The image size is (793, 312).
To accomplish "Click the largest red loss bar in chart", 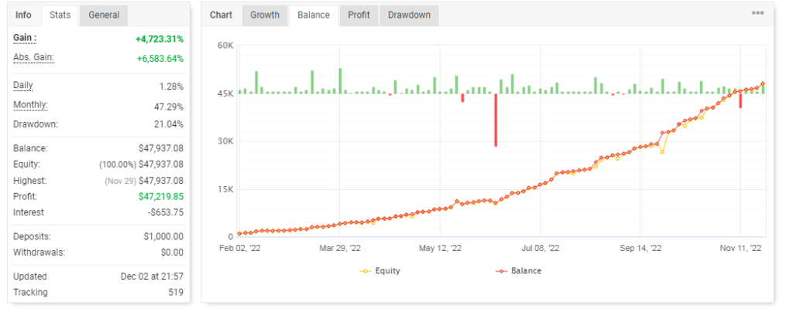I will pos(496,120).
